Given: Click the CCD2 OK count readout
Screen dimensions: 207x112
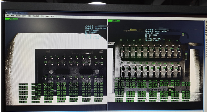Looking at the screenshot, I should coord(151,35).
